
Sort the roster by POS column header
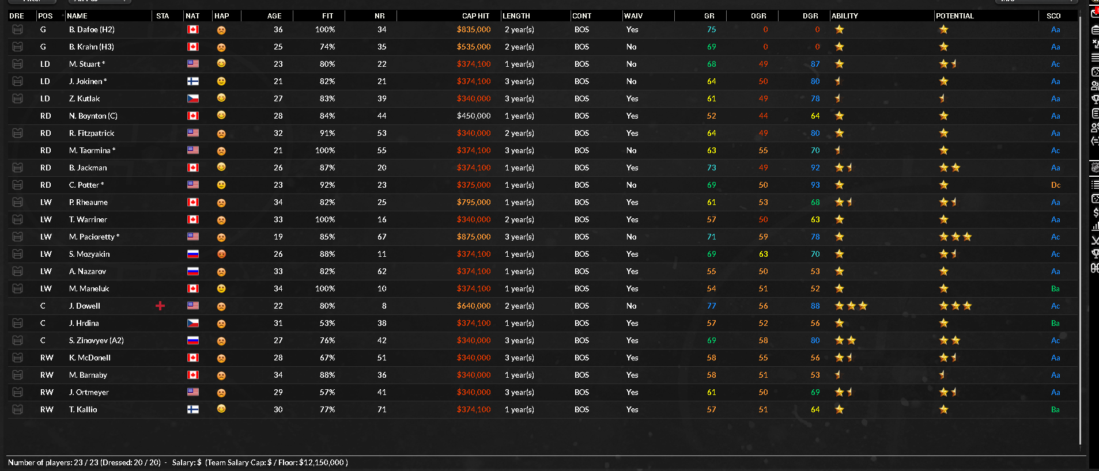point(46,16)
